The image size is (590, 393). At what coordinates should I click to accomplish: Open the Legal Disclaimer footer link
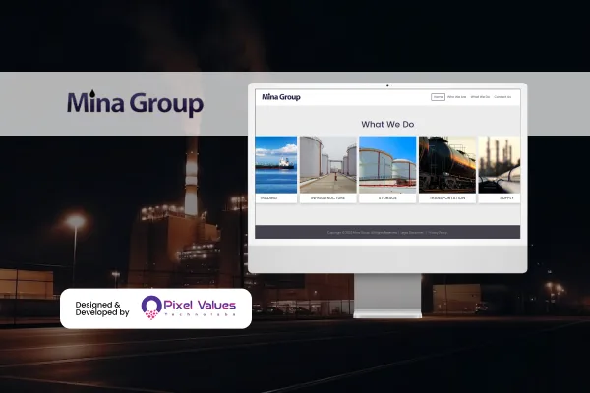point(408,232)
